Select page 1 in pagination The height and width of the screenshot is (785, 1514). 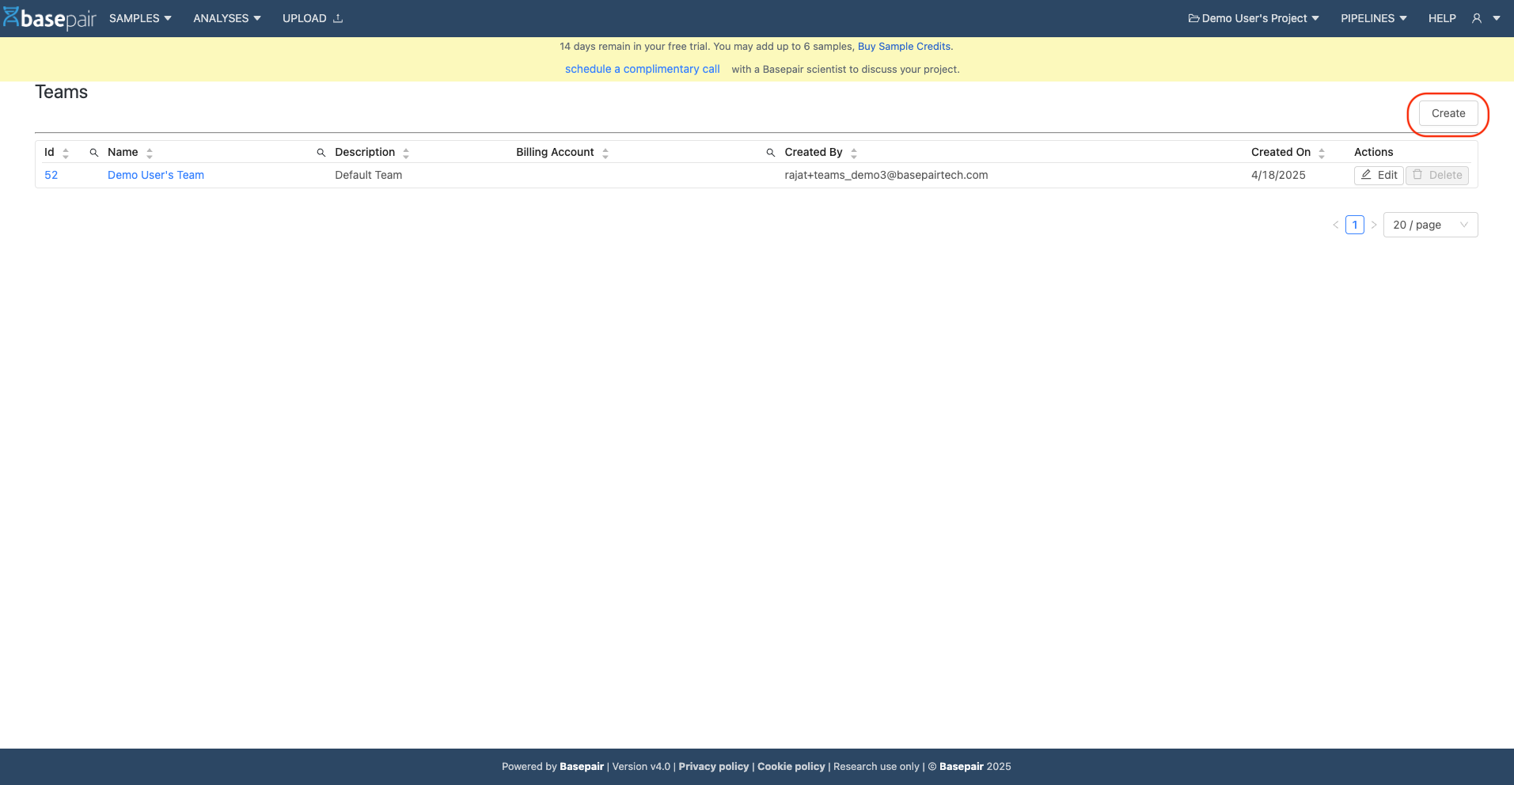[x=1355, y=225]
